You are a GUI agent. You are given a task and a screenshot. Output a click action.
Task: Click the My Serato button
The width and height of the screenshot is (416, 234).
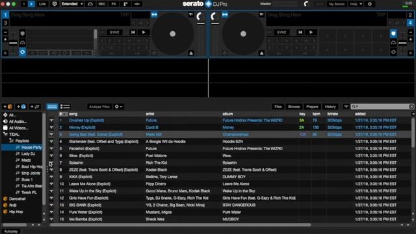coord(337,4)
